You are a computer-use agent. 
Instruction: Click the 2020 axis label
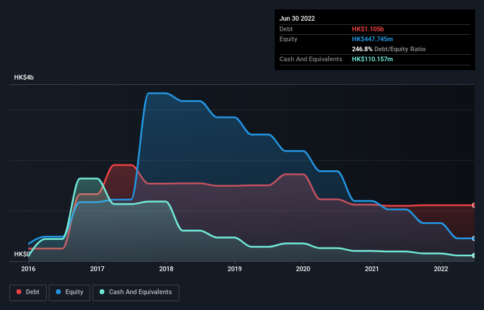(x=303, y=269)
